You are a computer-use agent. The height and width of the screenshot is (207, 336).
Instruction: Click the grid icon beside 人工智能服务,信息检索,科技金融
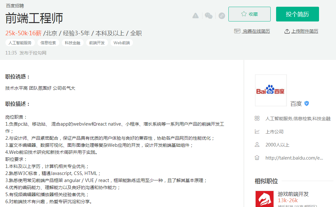[x=257, y=118]
